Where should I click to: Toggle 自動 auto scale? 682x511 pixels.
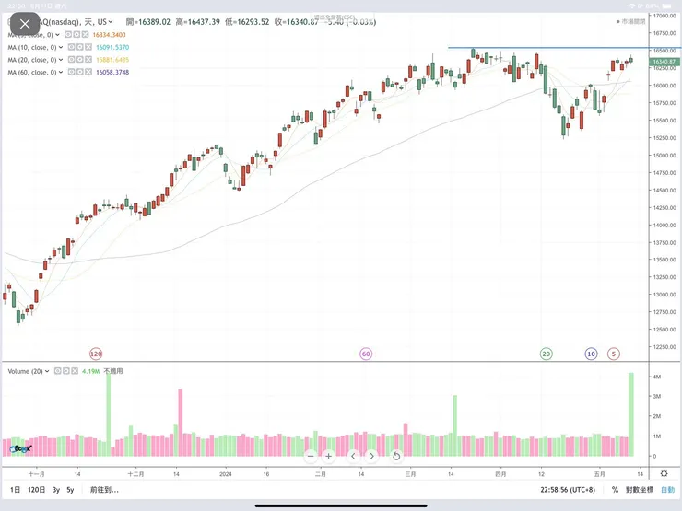(x=667, y=490)
